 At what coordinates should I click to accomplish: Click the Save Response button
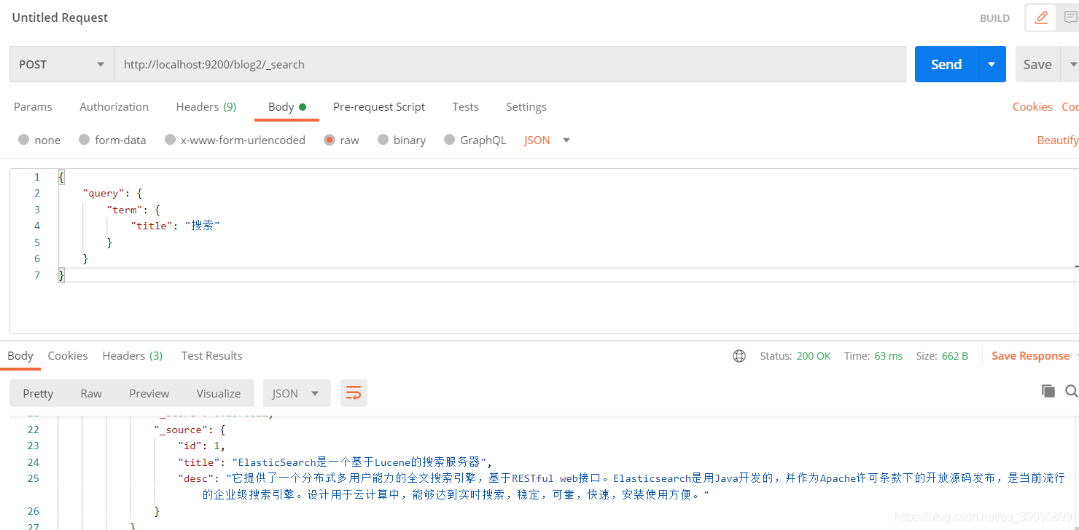pos(1030,355)
